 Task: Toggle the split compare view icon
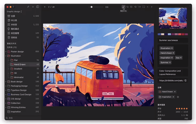tap(131, 7)
